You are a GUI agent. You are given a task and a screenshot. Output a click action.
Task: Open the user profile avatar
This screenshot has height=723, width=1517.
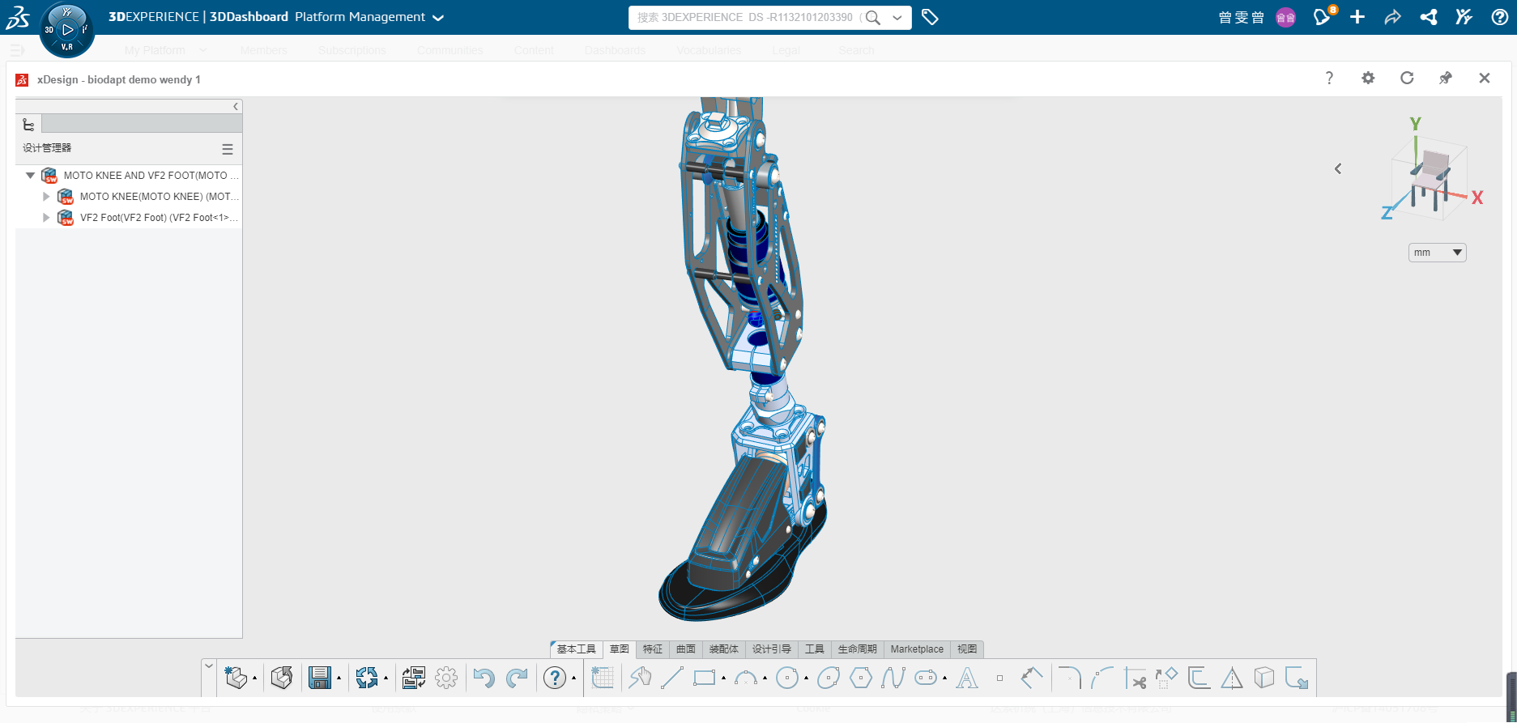[1285, 17]
